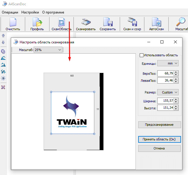The height and width of the screenshot is (175, 188).
Task: Start scanning with the Сканировать icon
Action: pos(86,23)
